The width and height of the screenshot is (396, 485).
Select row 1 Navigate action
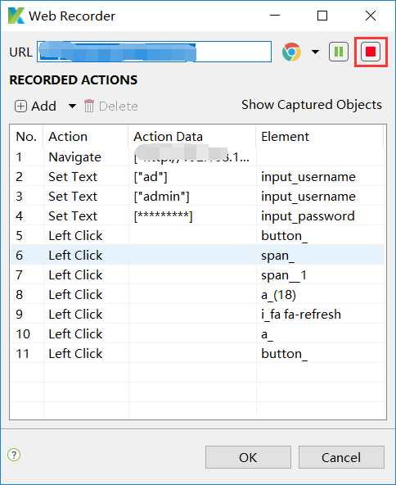[198, 156]
